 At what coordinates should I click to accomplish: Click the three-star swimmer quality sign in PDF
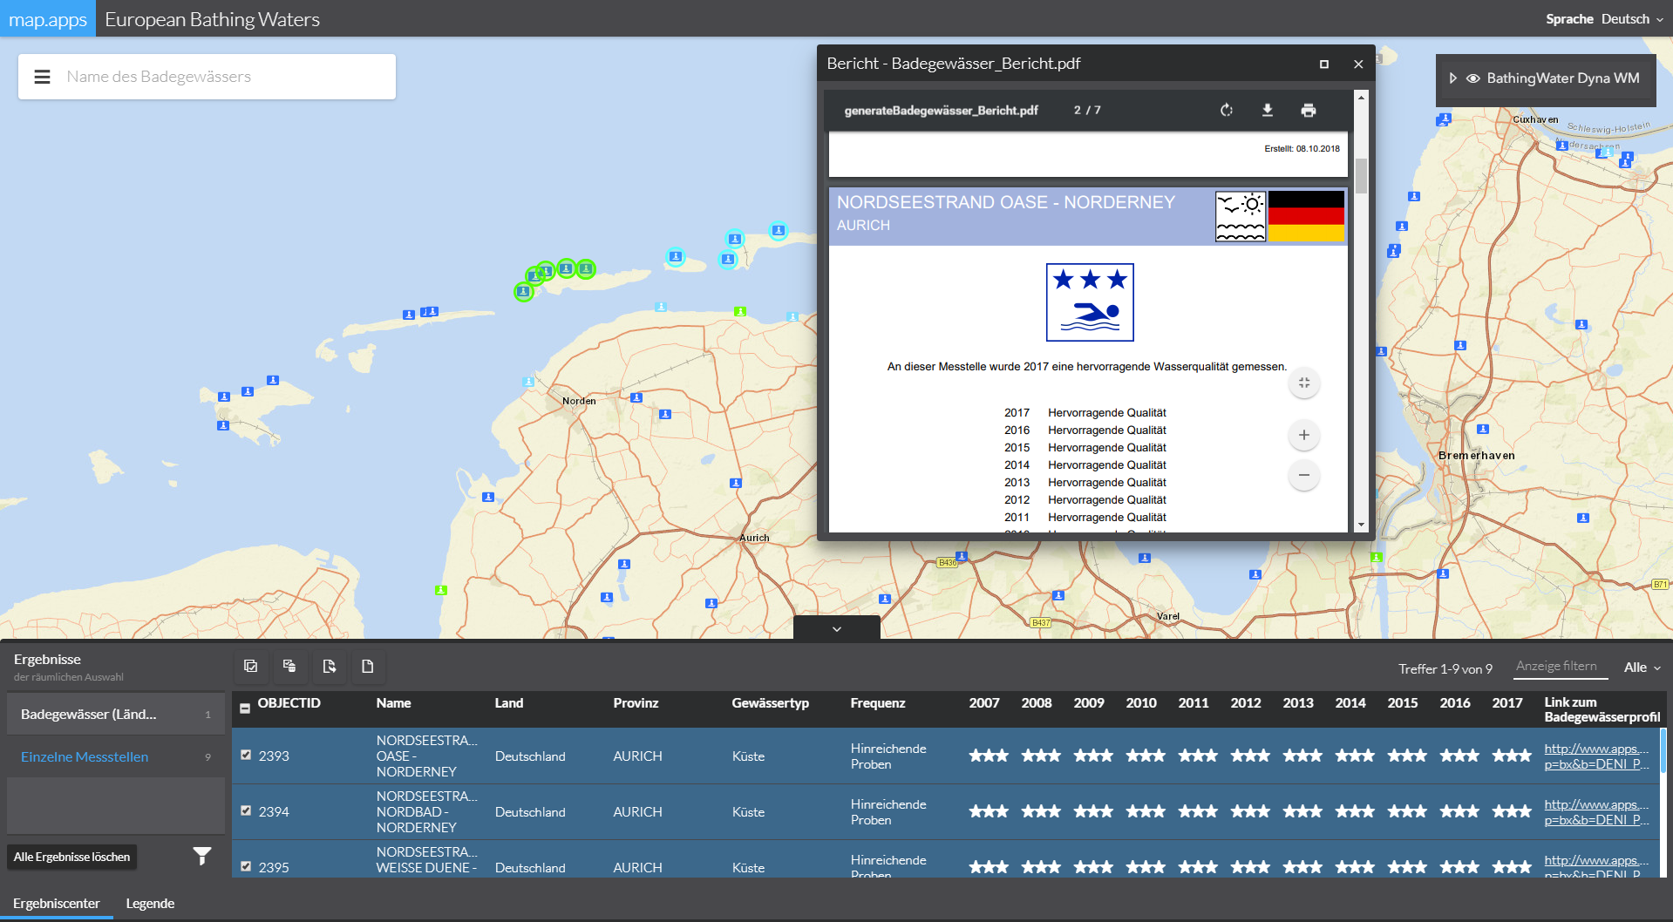coord(1090,302)
